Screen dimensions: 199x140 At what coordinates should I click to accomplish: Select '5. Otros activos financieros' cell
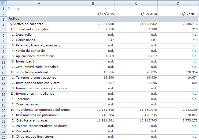click(x=39, y=137)
